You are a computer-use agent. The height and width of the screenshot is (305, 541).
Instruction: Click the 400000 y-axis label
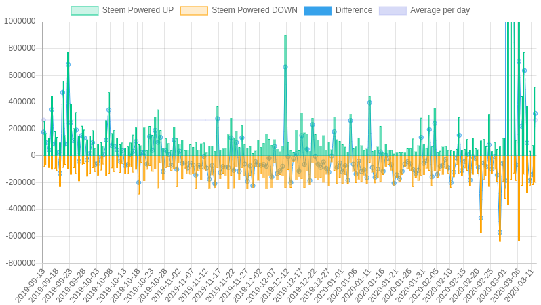(x=22, y=102)
